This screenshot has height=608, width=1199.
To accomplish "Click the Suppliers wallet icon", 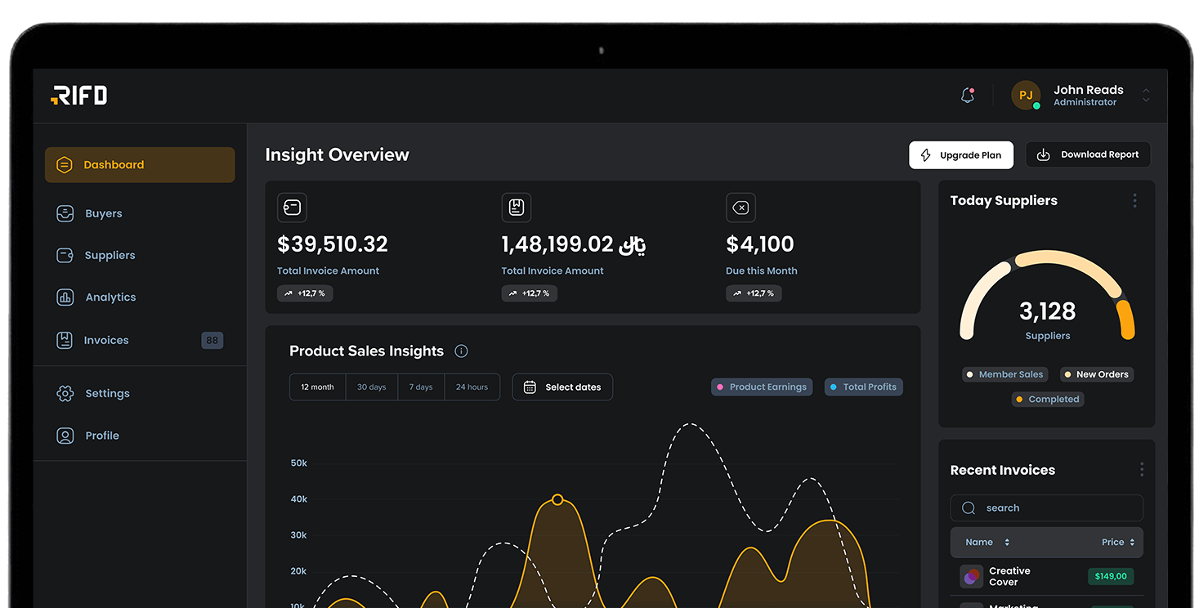I will point(65,255).
